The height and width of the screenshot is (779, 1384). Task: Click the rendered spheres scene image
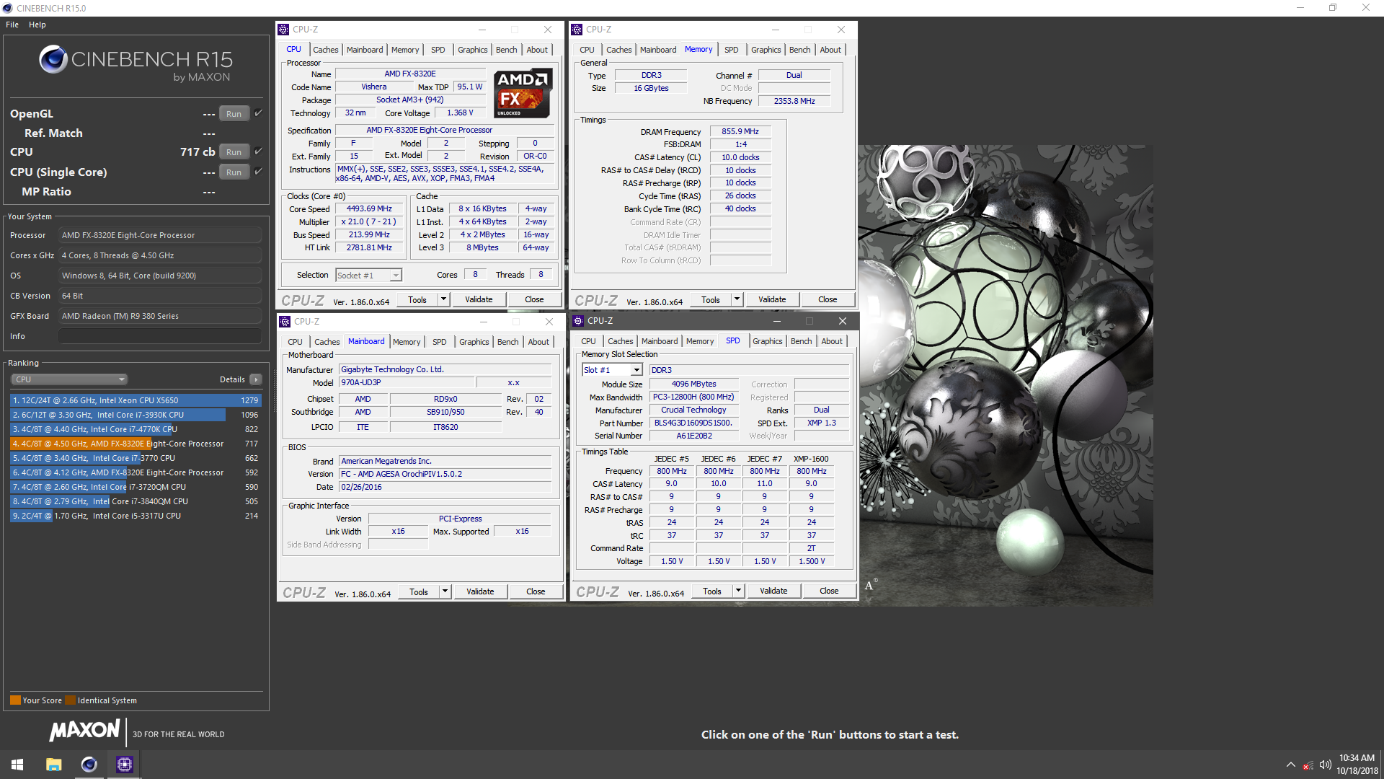1005,375
